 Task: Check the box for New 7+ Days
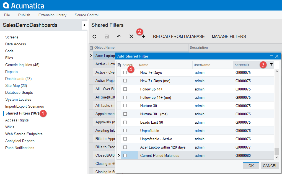(x=125, y=73)
